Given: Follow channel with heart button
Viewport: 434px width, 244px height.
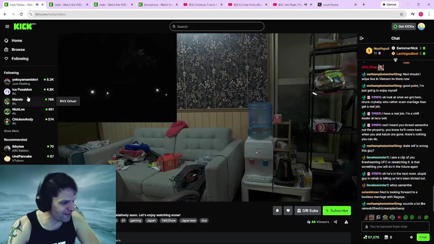Looking at the screenshot, I should [288, 210].
